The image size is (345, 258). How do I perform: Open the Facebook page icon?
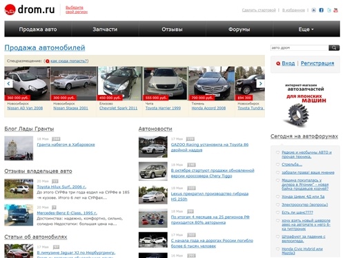[322, 10]
